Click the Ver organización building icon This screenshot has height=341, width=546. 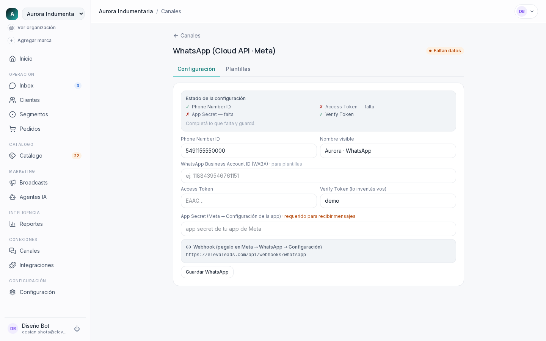tap(11, 28)
